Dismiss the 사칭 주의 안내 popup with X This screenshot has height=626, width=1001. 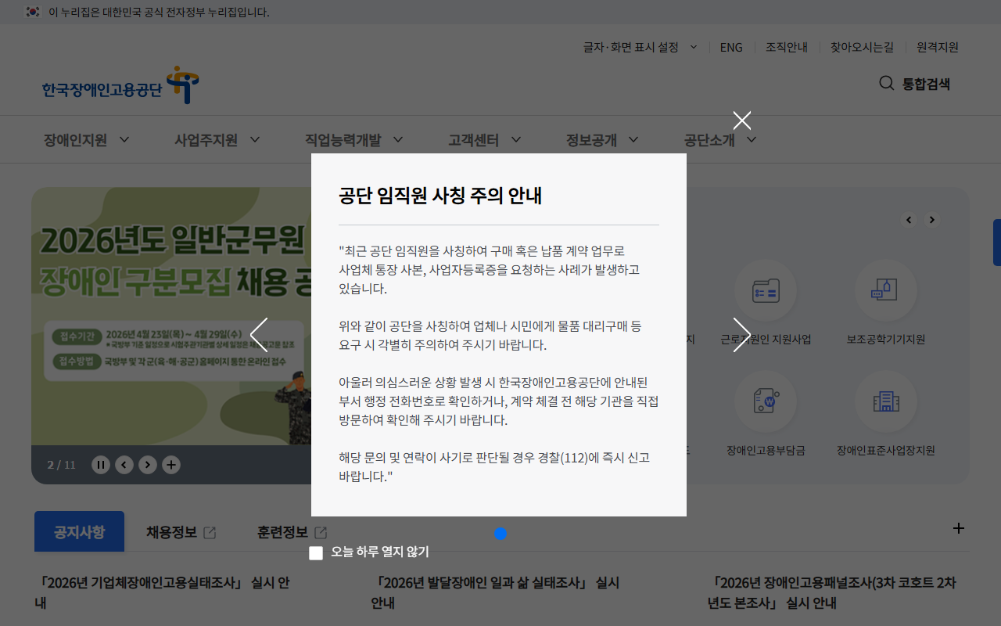[741, 121]
